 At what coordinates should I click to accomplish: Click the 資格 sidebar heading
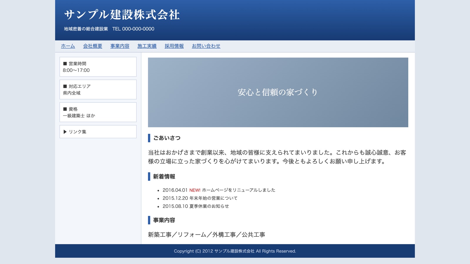pyautogui.click(x=70, y=109)
